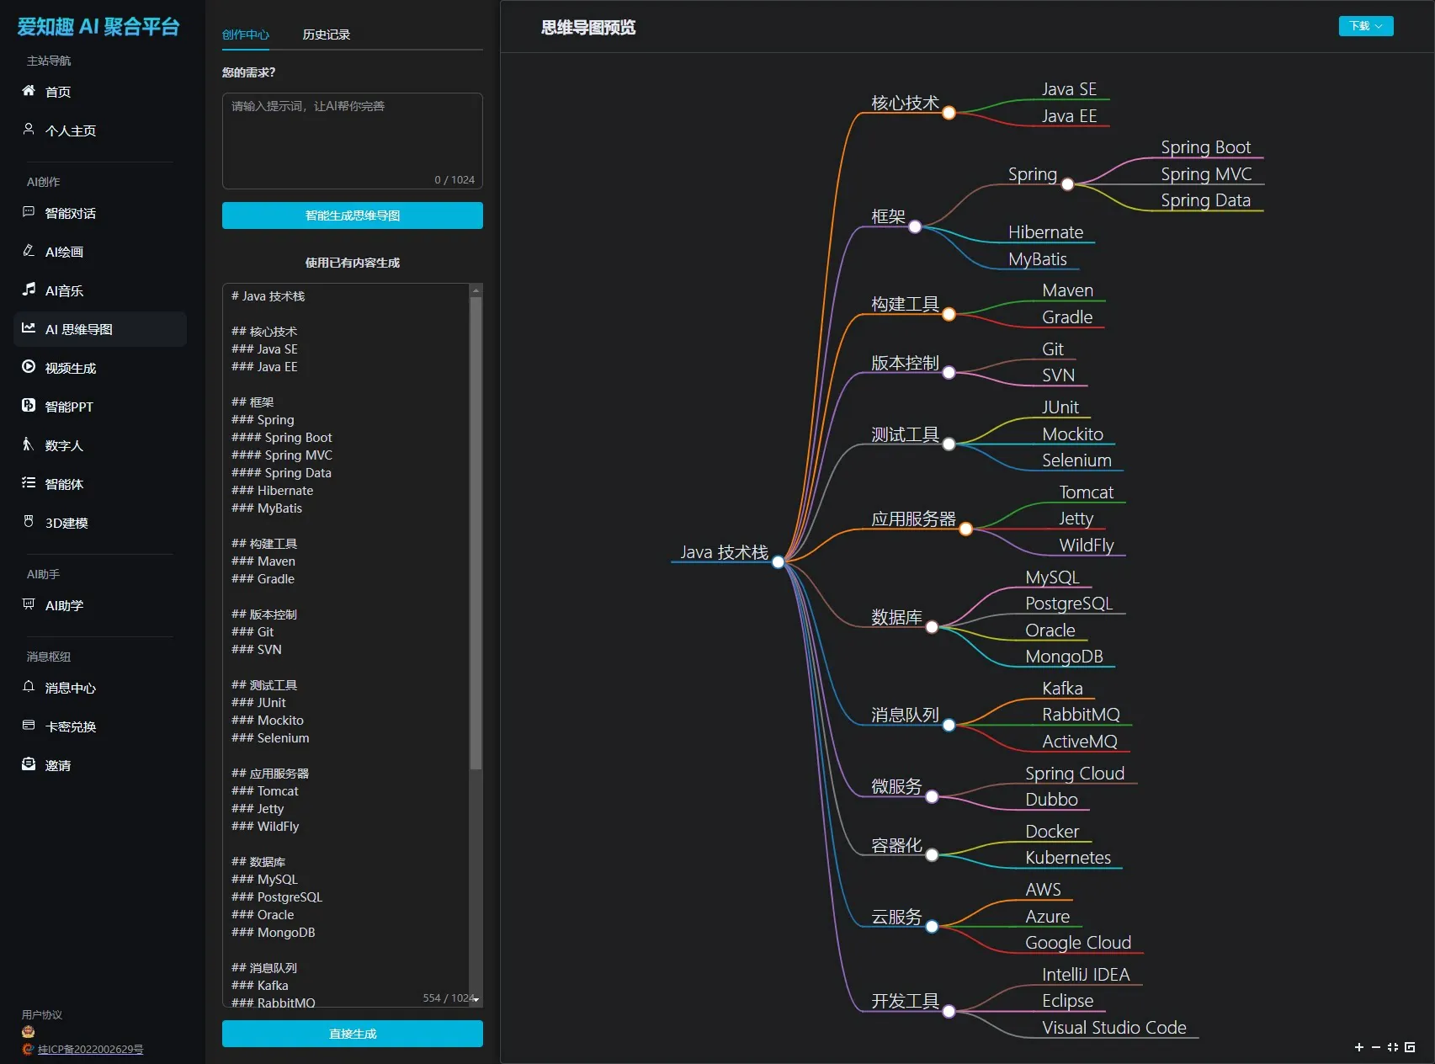Collapse the Spring node toggle circle
Screen dimensions: 1435x1064
pos(1067,184)
